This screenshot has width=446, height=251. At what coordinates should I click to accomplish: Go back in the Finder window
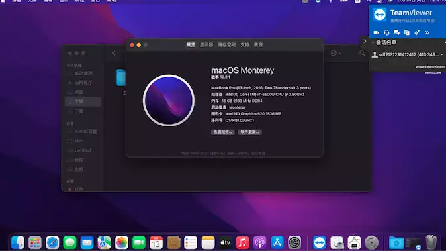coord(114,53)
